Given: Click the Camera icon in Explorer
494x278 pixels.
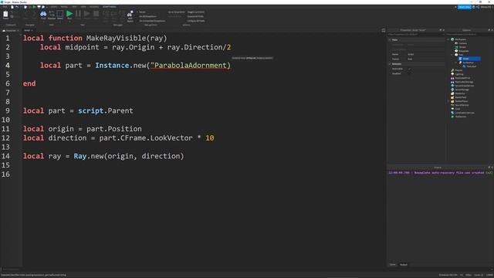Looking at the screenshot, I should 456,43.
